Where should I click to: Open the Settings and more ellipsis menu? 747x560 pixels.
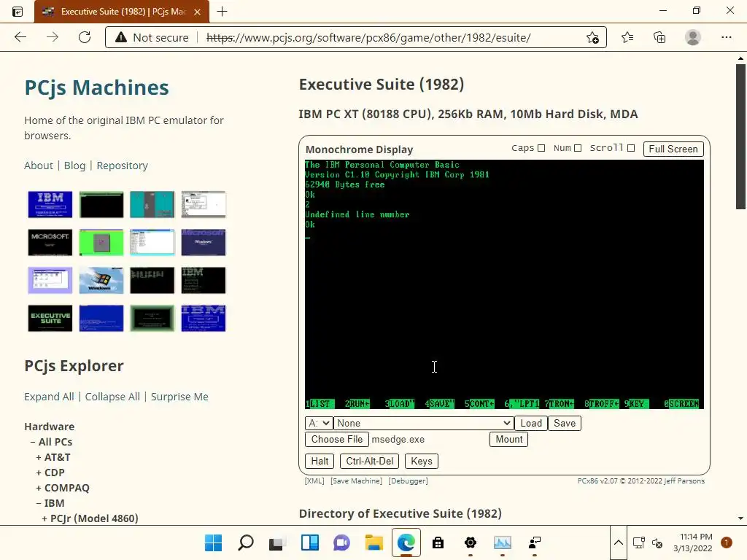pos(726,37)
